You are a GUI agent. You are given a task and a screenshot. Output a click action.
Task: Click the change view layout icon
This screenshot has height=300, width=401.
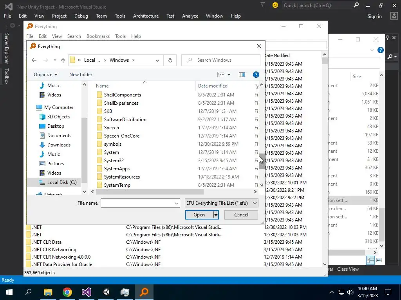pos(220,75)
